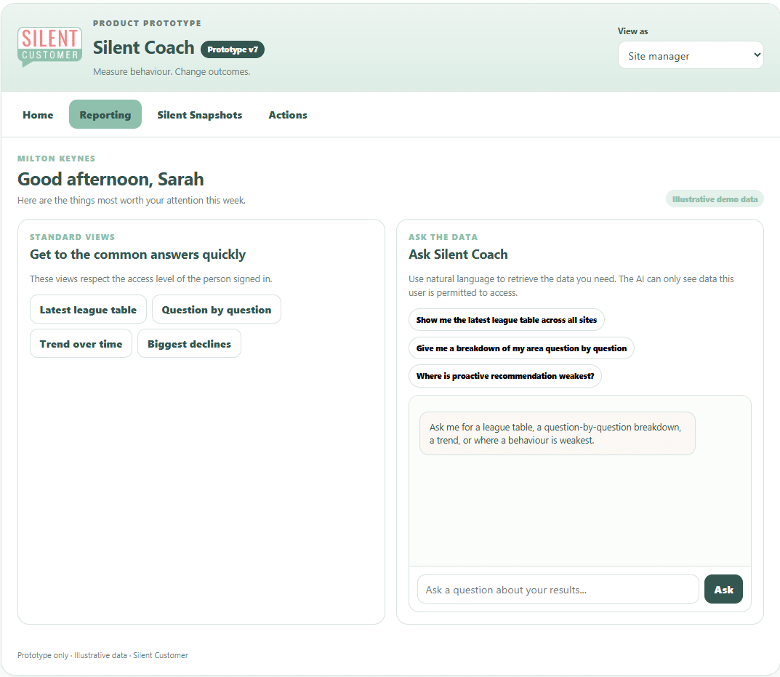Click the MILTON KEYNES site label
This screenshot has width=780, height=677.
coord(56,159)
